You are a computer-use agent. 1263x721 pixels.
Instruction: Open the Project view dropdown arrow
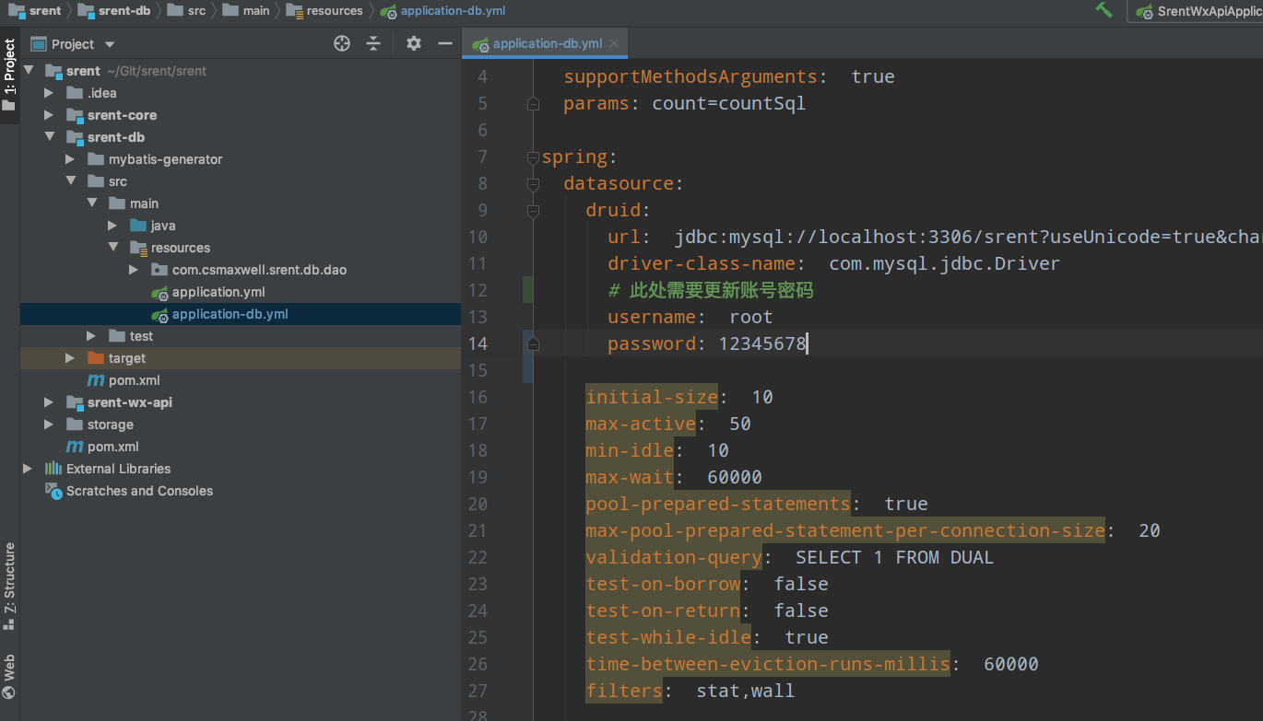[x=110, y=44]
